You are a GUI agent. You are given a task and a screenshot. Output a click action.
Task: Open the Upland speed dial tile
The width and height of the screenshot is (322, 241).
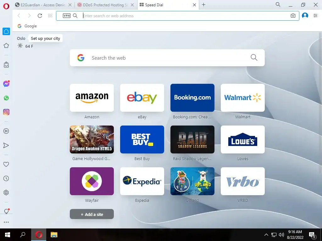pyautogui.click(x=192, y=181)
